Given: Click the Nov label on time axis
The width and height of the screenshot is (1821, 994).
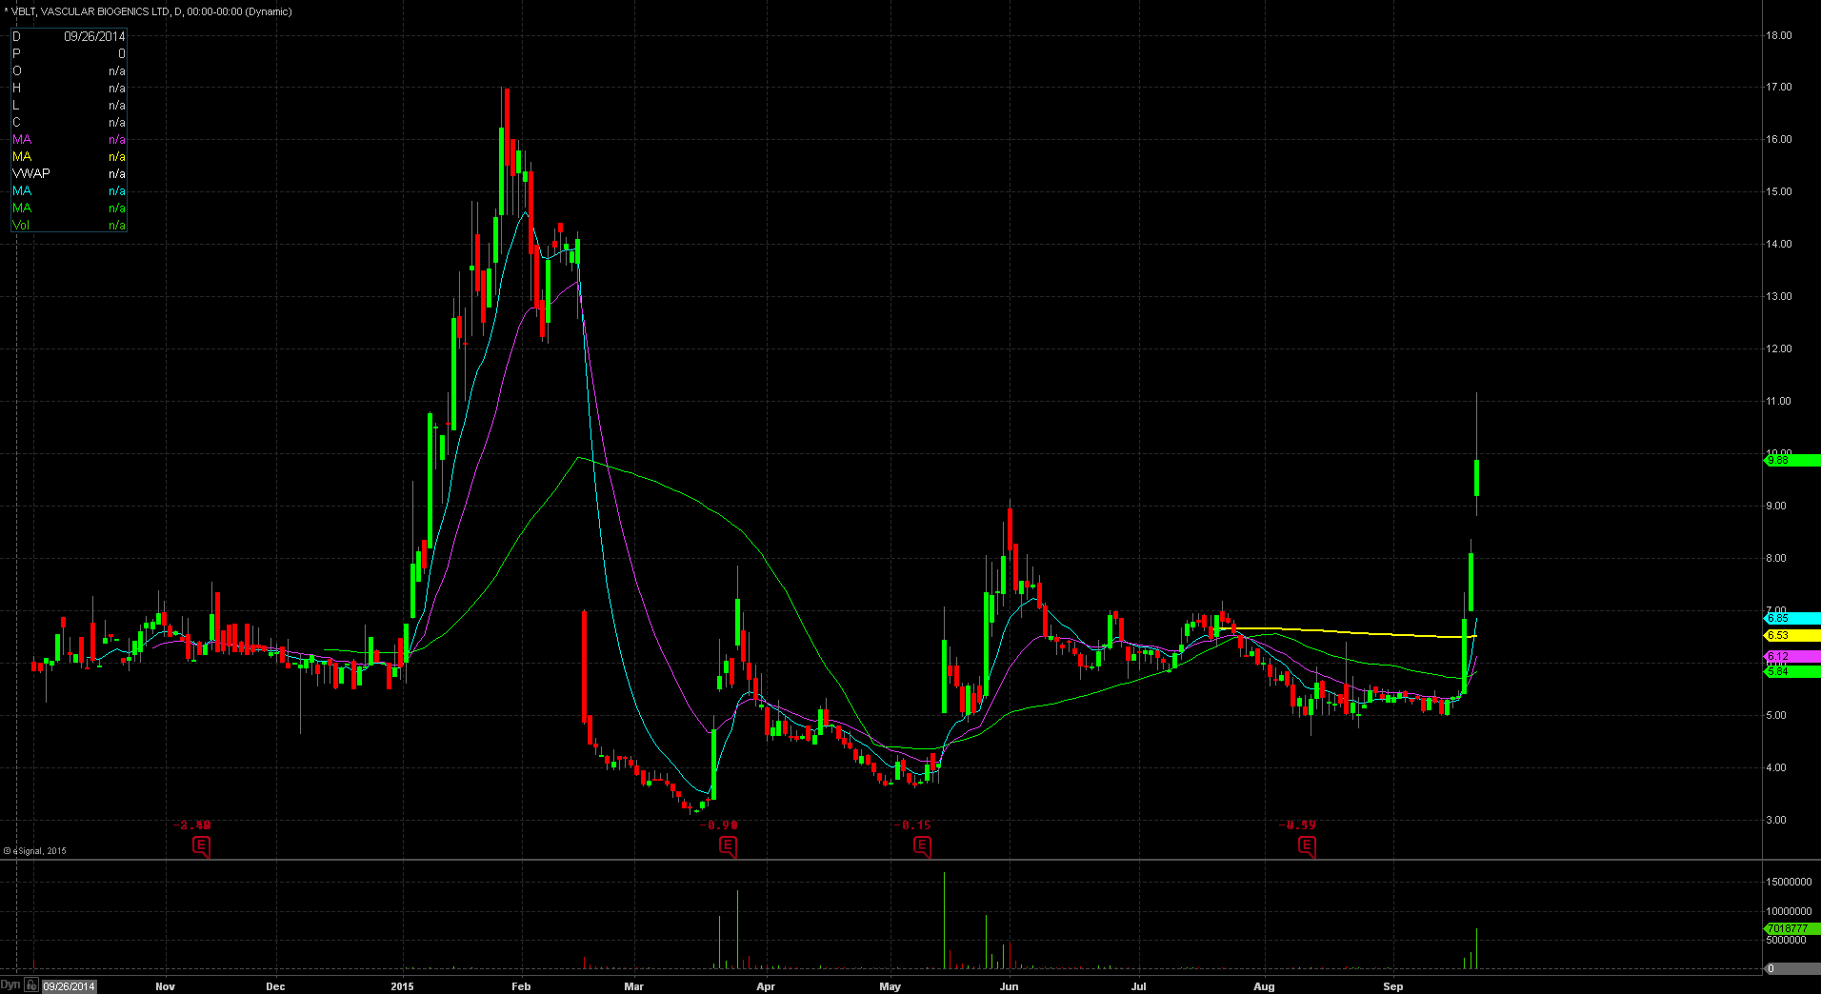Looking at the screenshot, I should click(165, 986).
